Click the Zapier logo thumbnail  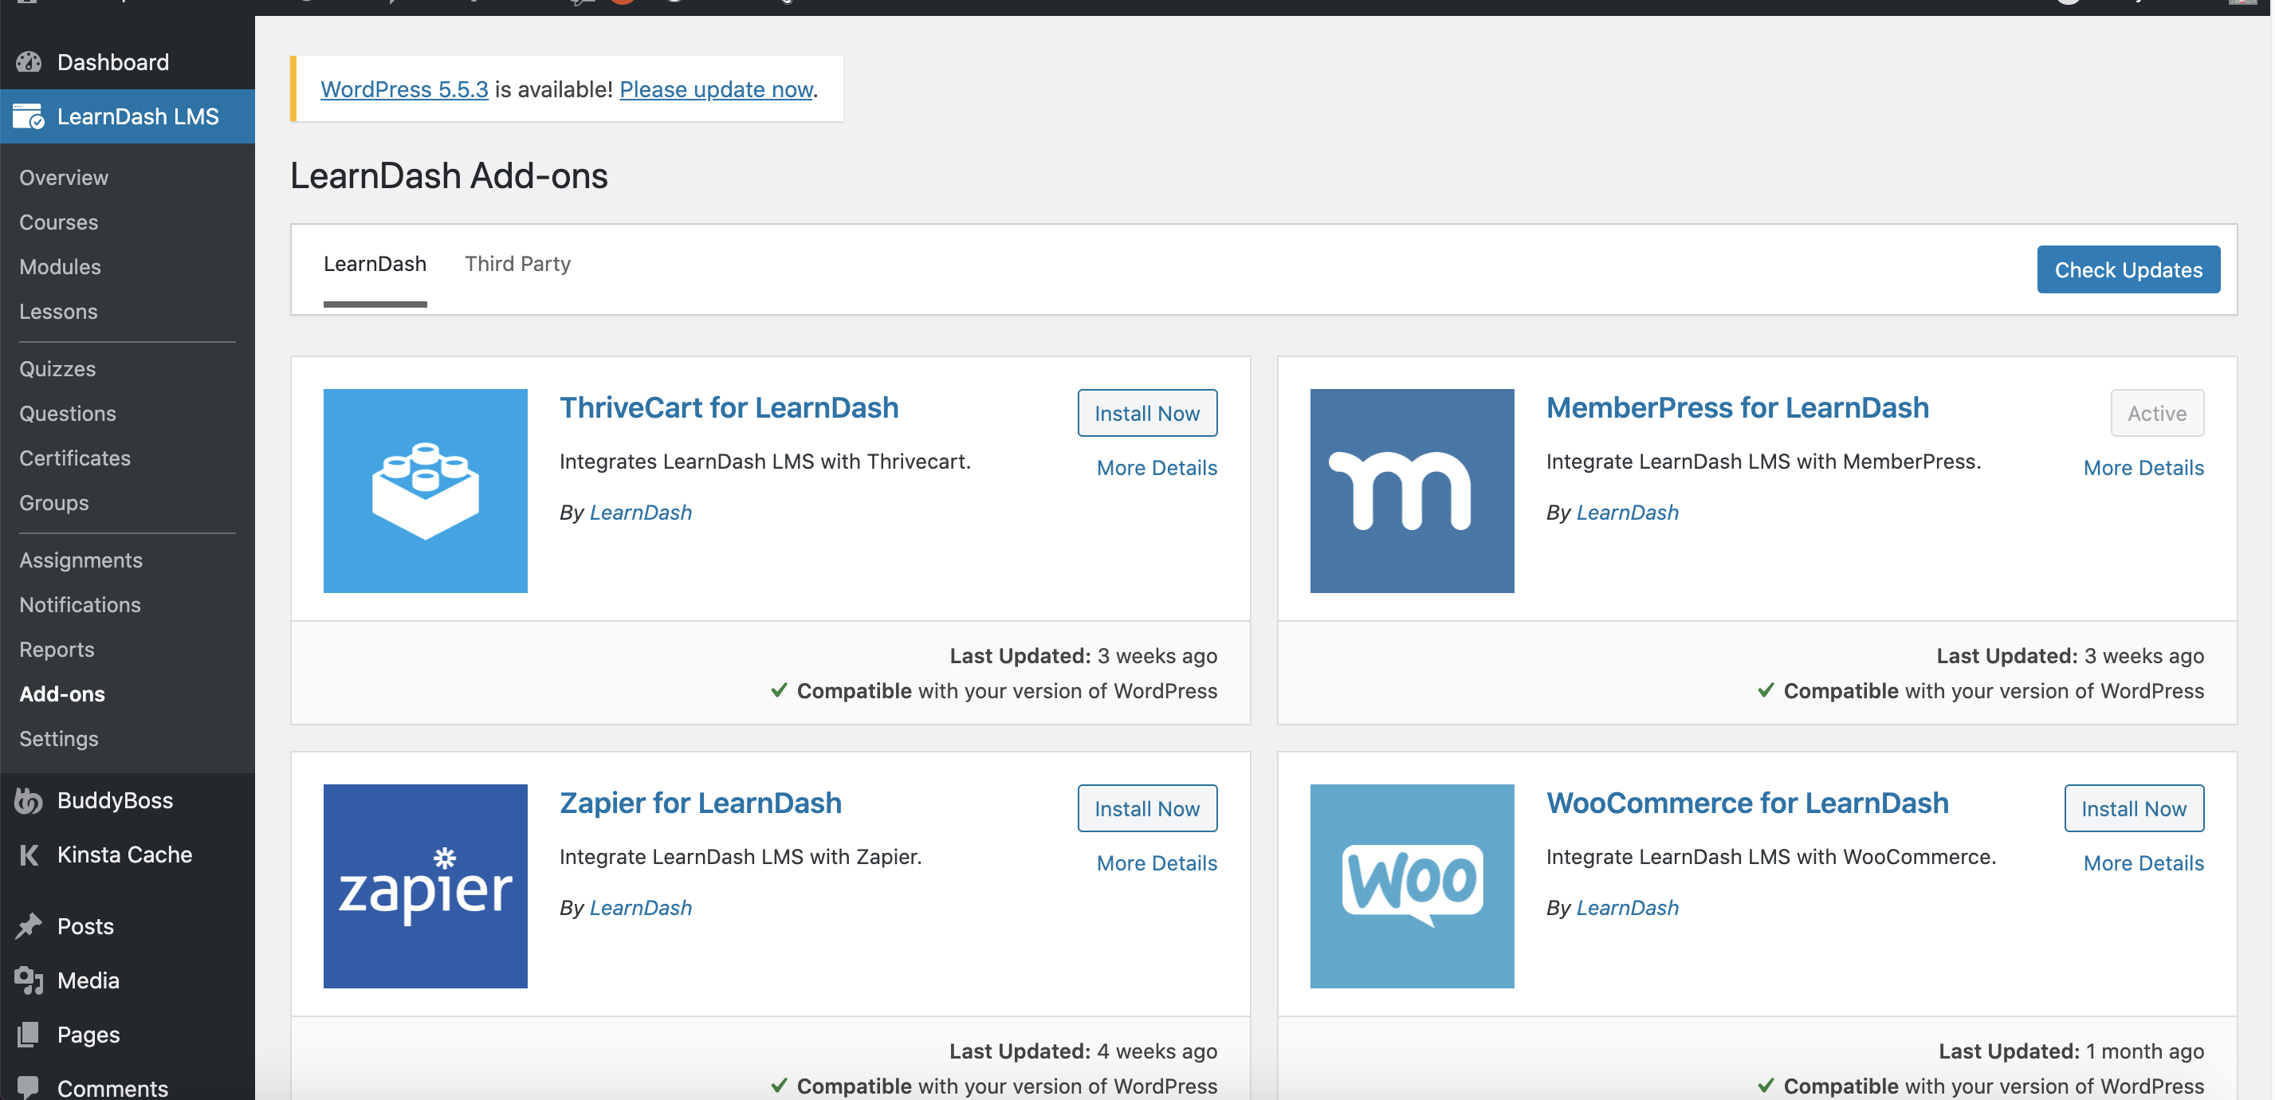[425, 886]
